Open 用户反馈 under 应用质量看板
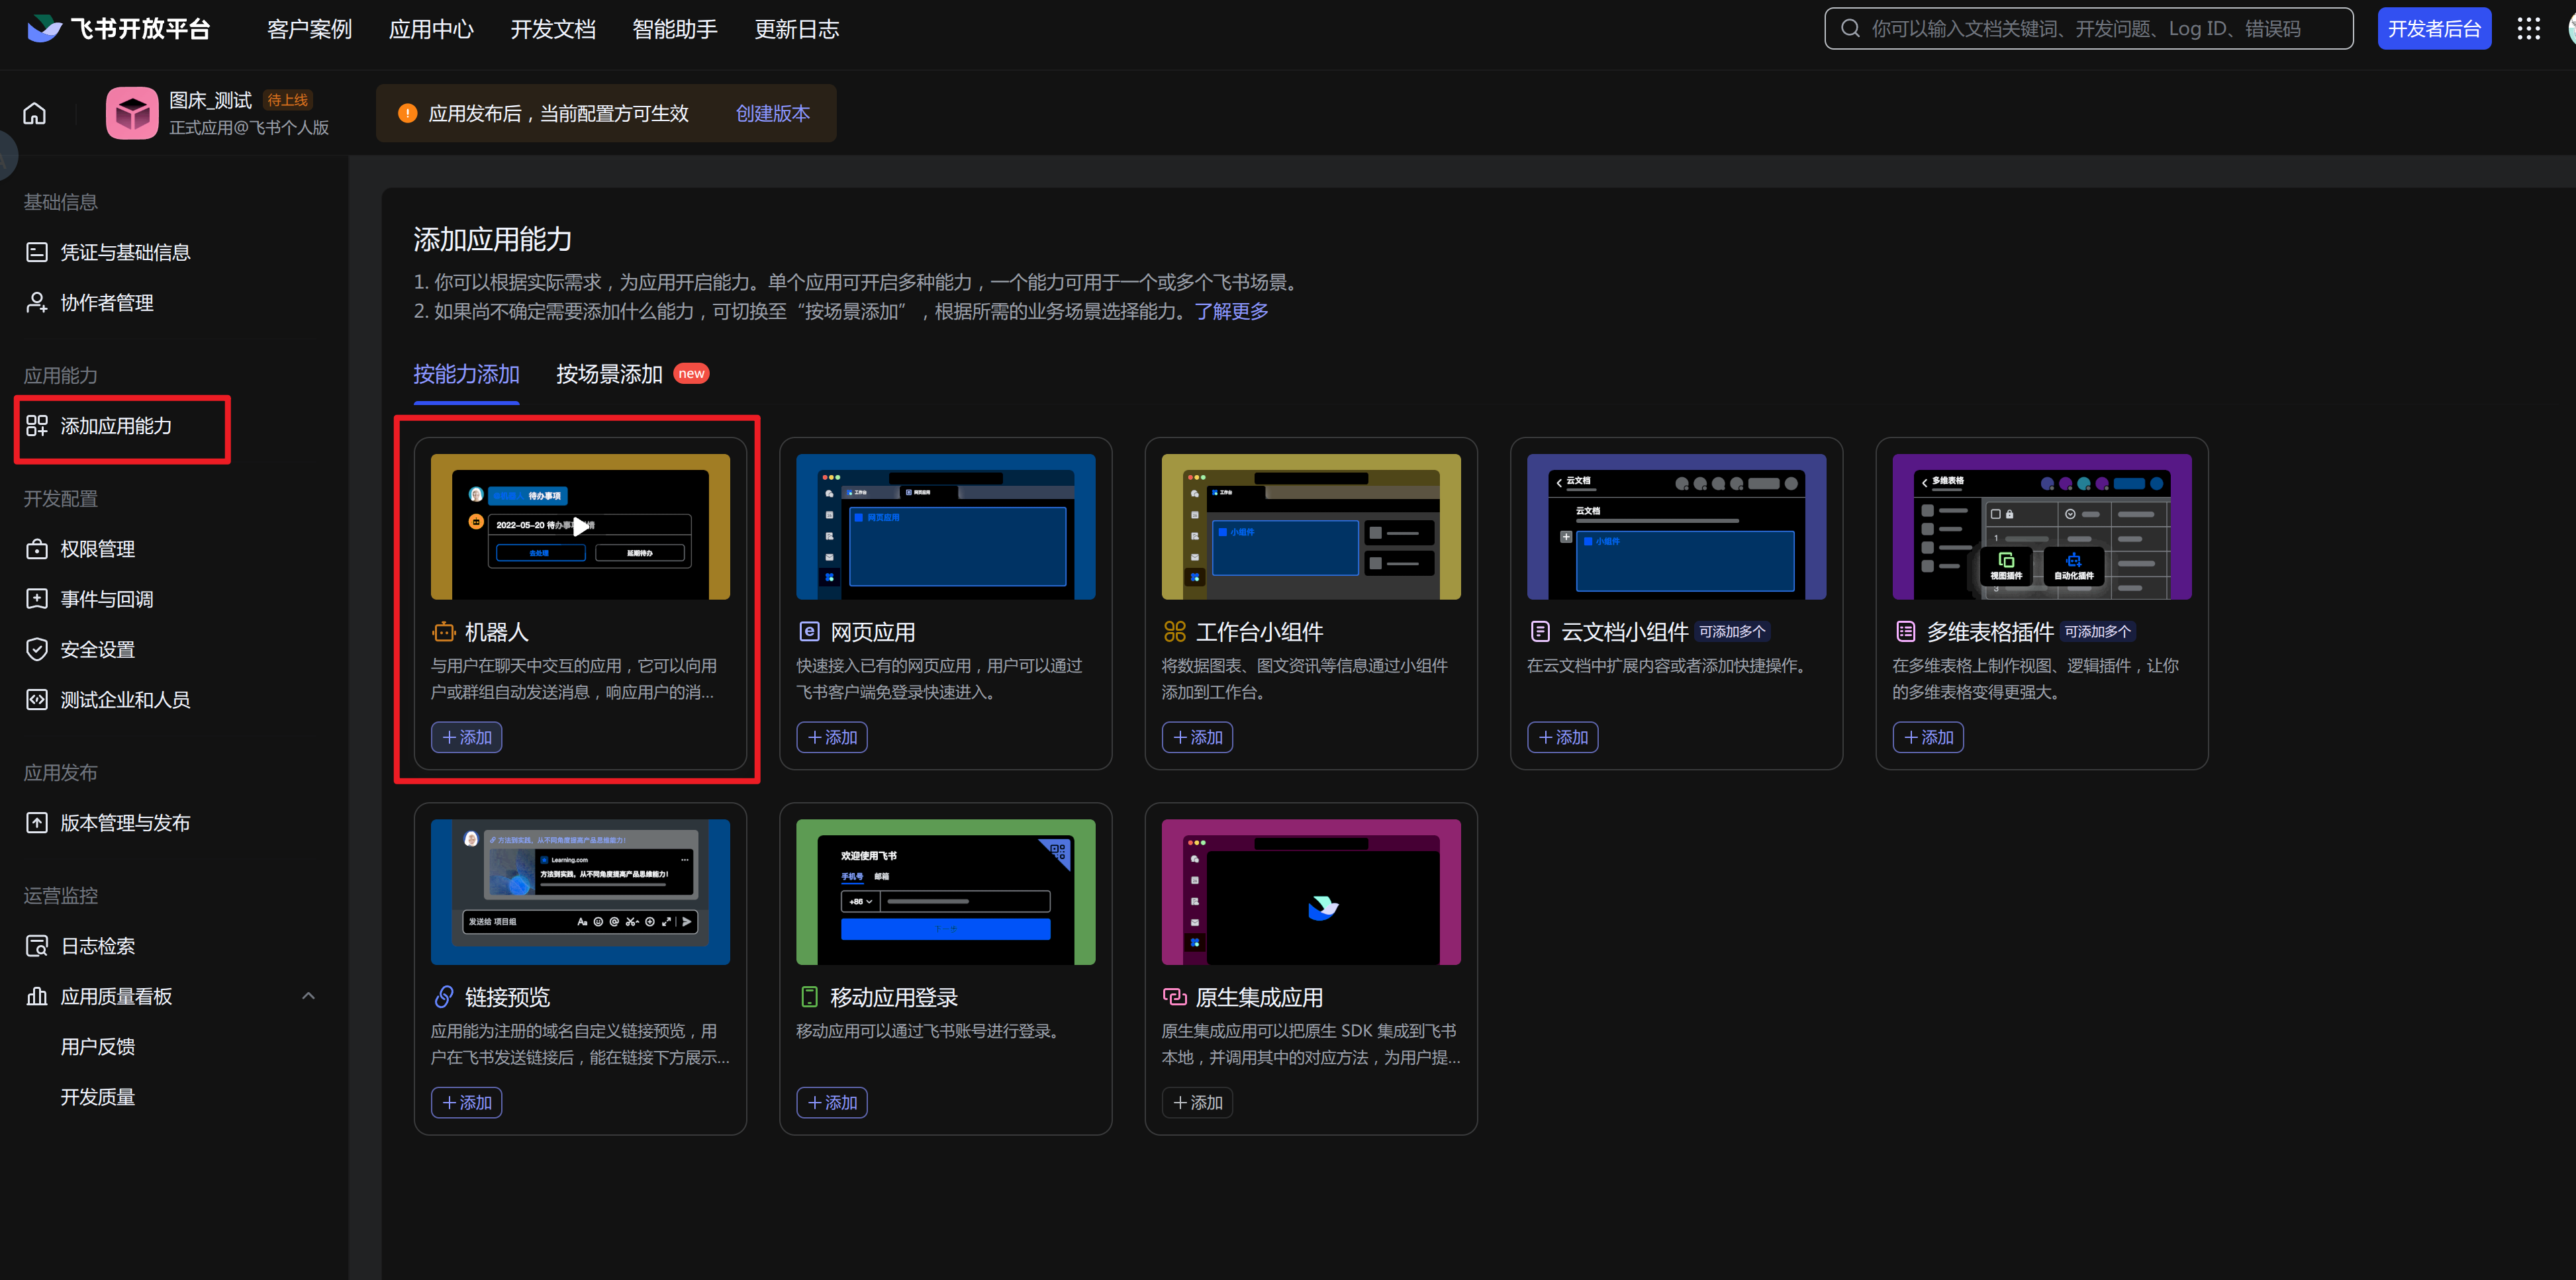 [97, 1046]
